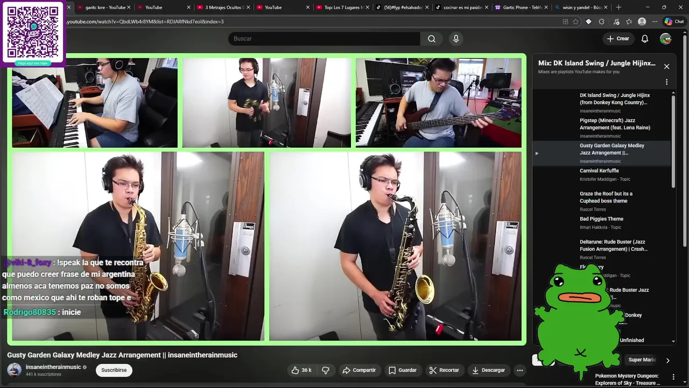This screenshot has width=689, height=388.
Task: Switch to 'wisin y yandel' search tab
Action: 580,8
